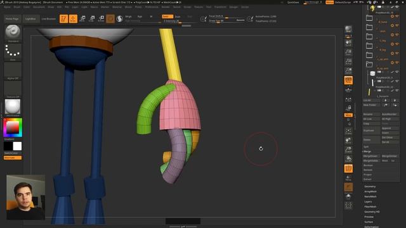This screenshot has width=406, height=228.
Task: Select the white secondary color swatch
Action: pos(17,146)
